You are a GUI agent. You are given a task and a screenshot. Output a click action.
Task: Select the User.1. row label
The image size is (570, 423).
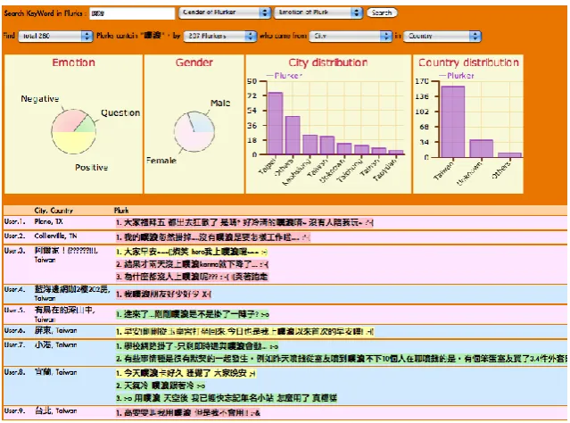tap(14, 221)
